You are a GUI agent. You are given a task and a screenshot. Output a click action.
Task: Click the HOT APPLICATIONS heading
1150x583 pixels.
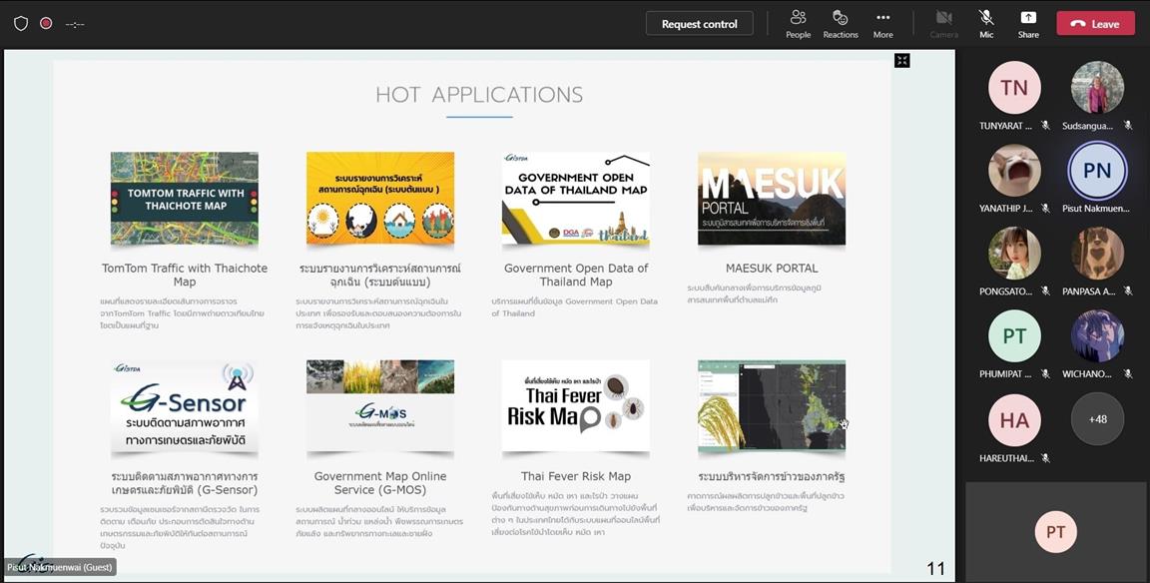click(479, 95)
